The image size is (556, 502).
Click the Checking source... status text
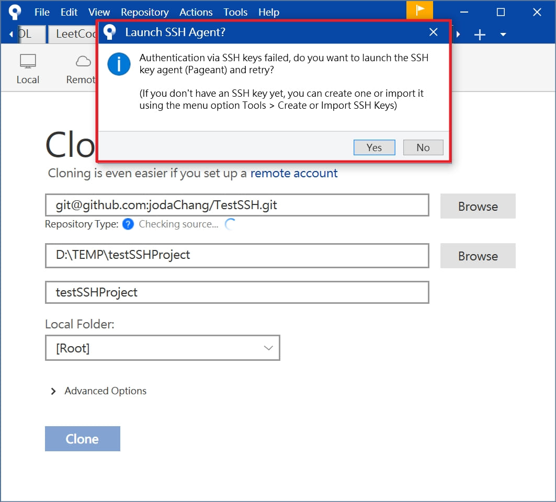pyautogui.click(x=178, y=224)
